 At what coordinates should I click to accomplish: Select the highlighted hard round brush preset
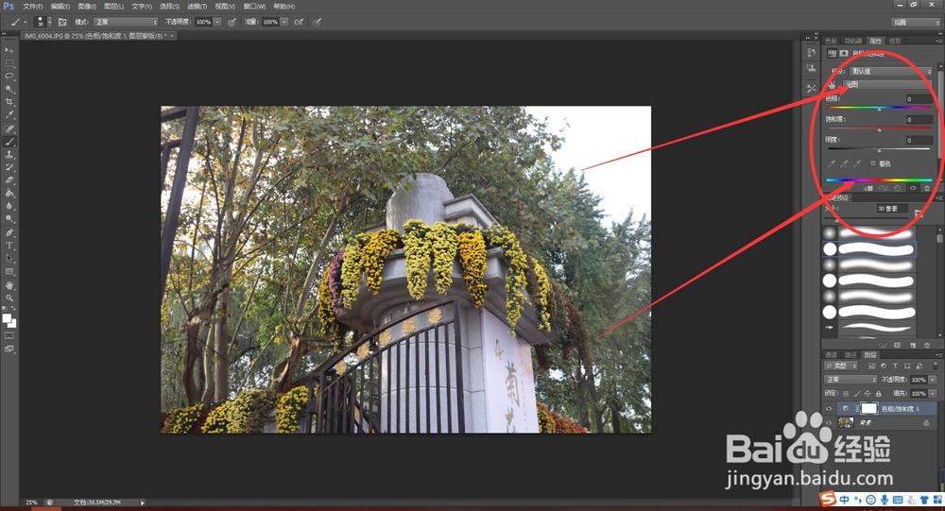click(x=869, y=248)
